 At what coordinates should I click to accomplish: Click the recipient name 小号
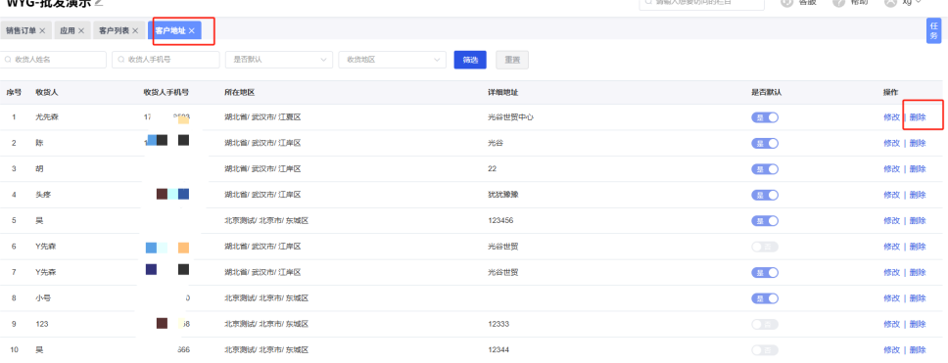43,298
